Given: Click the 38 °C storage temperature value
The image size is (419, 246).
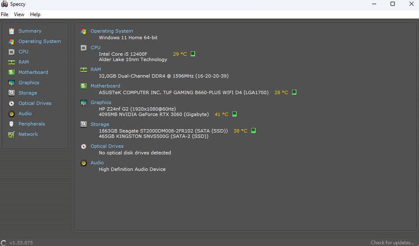Looking at the screenshot, I should tap(240, 131).
